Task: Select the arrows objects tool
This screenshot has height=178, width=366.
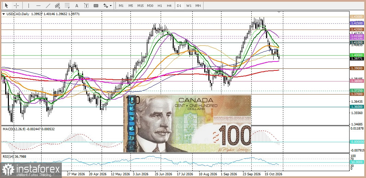Action: 105,5
